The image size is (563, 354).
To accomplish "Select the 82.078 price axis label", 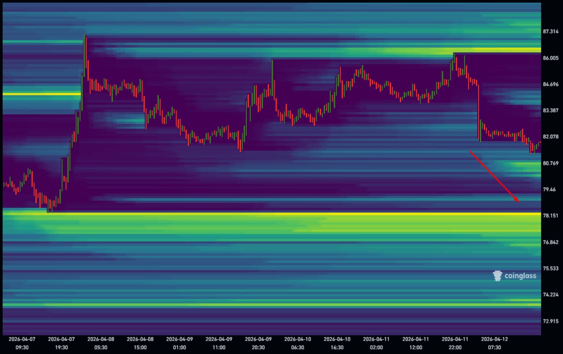I will [x=551, y=137].
